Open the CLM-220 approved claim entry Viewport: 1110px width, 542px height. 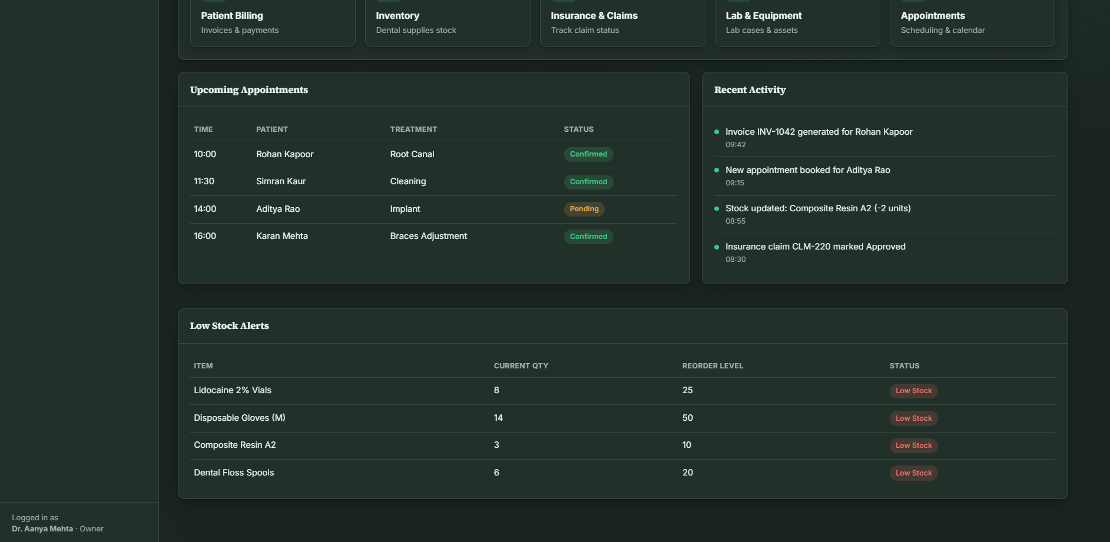coord(884,252)
